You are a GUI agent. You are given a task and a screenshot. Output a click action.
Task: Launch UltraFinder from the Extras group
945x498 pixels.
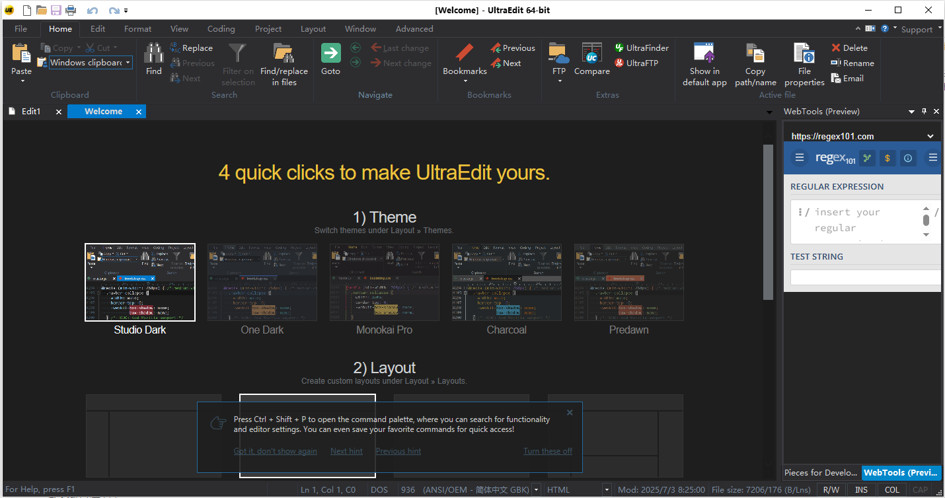(x=641, y=48)
